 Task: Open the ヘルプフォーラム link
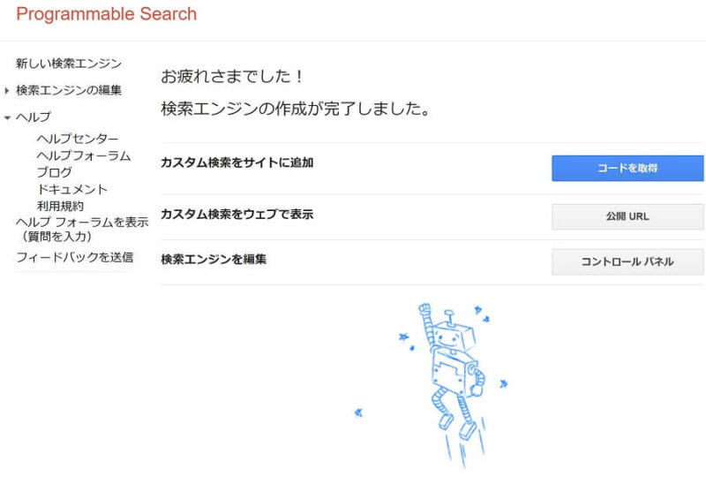tap(83, 155)
